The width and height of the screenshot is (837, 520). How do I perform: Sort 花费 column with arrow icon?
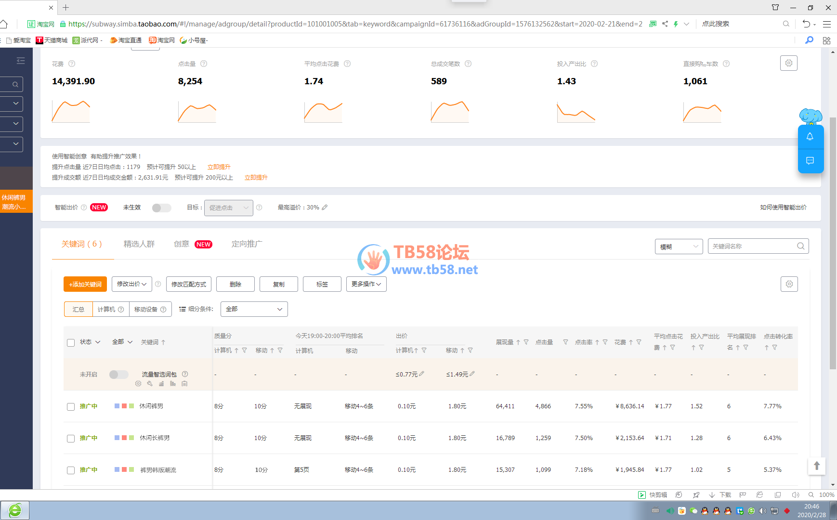(630, 342)
